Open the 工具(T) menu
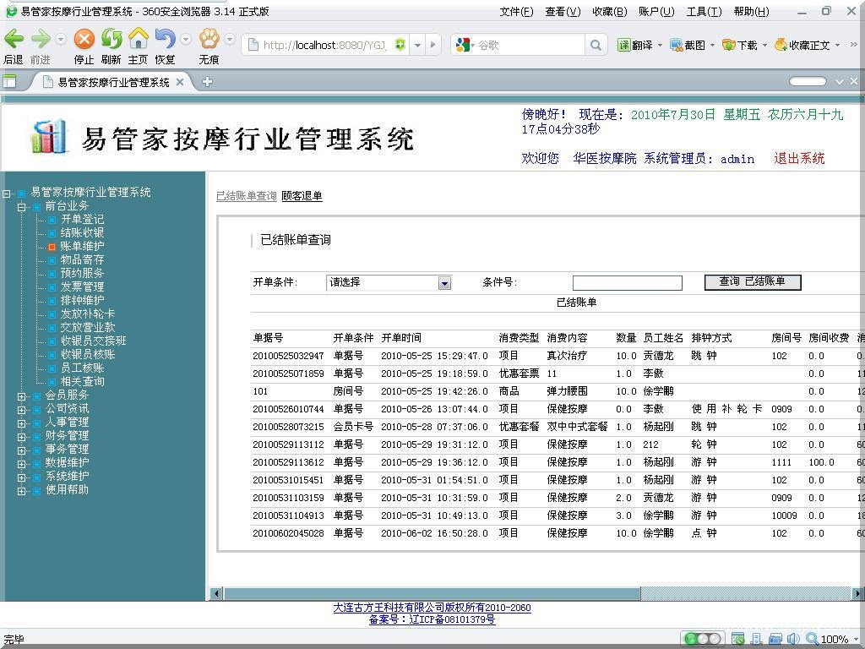865x649 pixels. (x=704, y=11)
